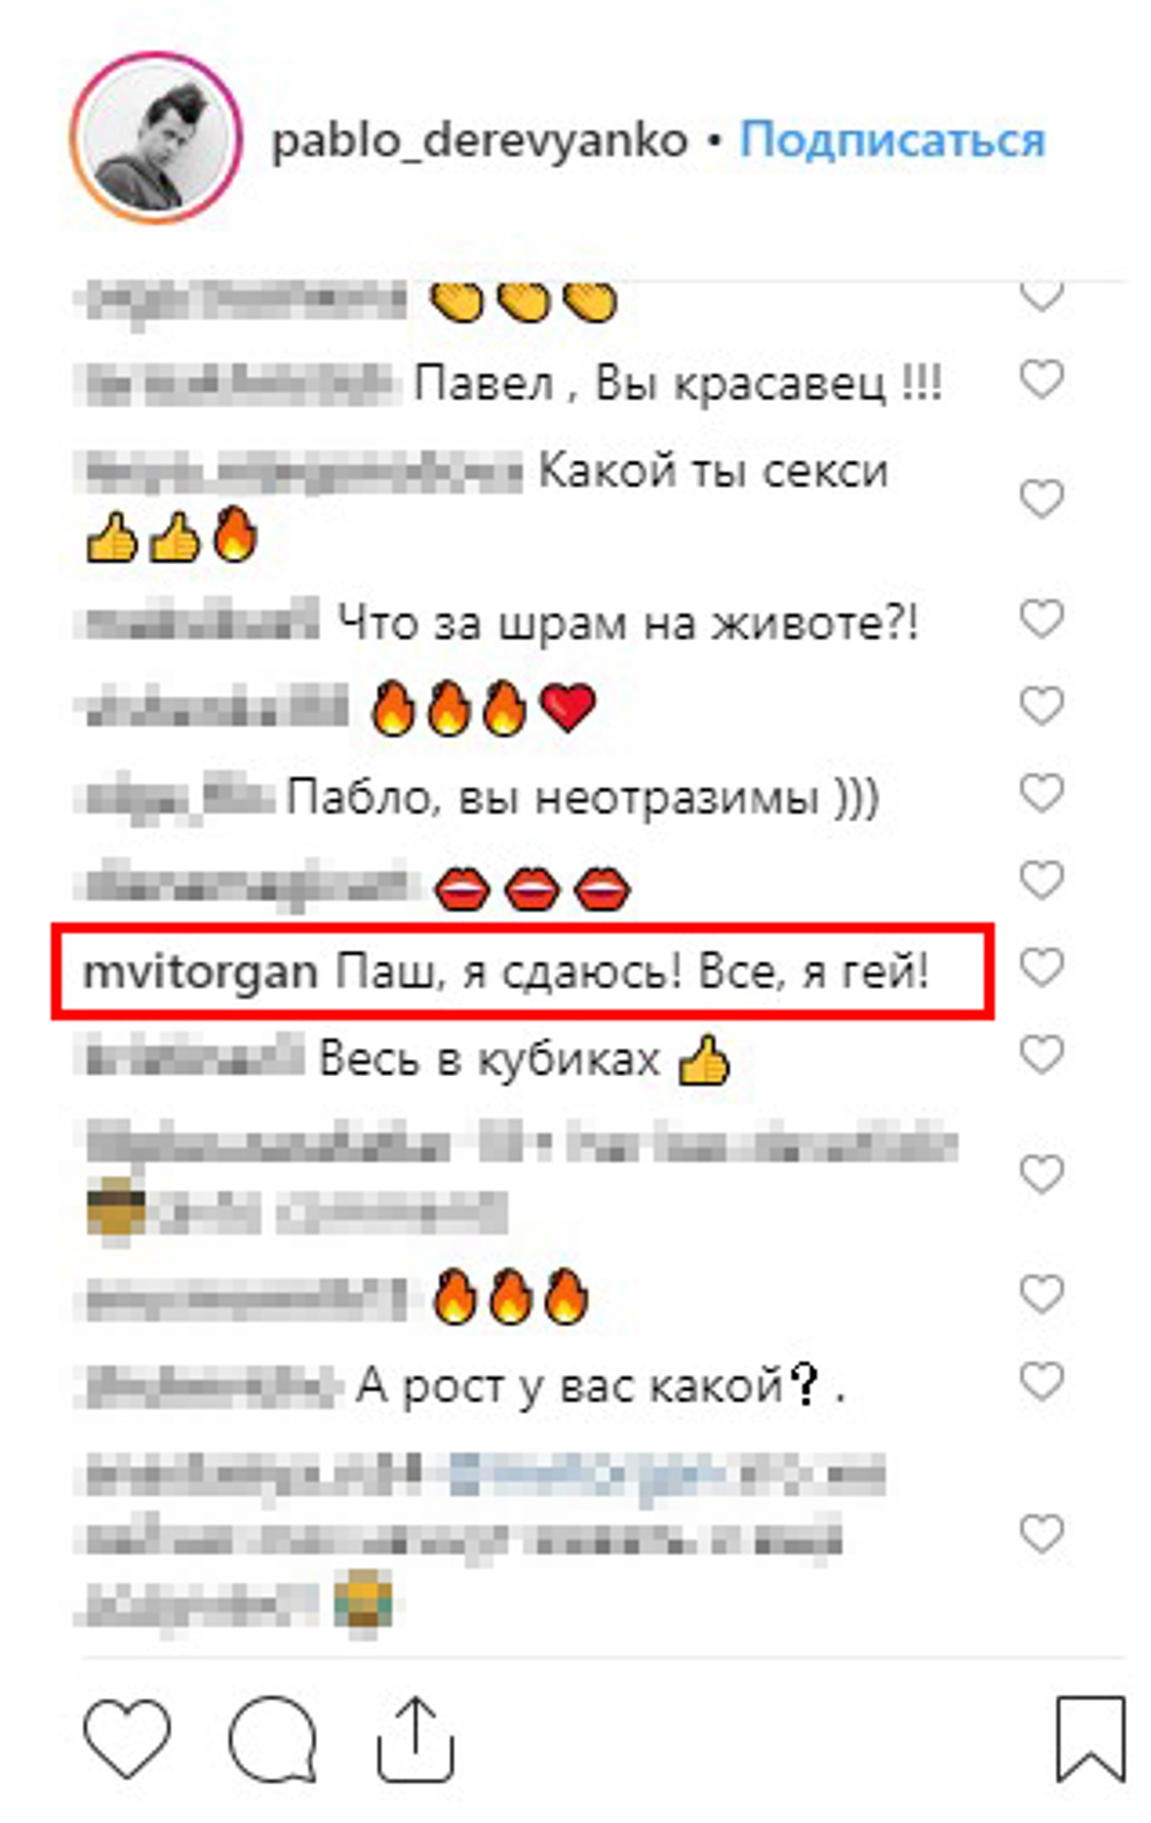This screenshot has height=1823, width=1151.
Task: Like comment 'Павел , Вы красавец !!!'
Action: (x=1041, y=378)
